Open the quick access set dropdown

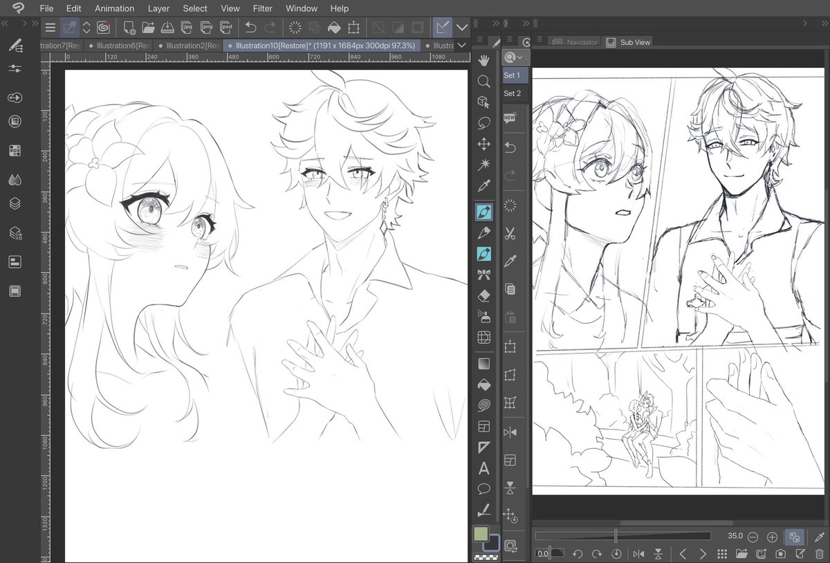point(516,57)
